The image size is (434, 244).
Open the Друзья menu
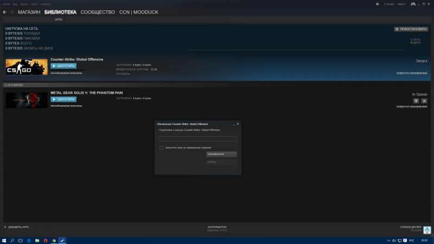click(x=24, y=4)
